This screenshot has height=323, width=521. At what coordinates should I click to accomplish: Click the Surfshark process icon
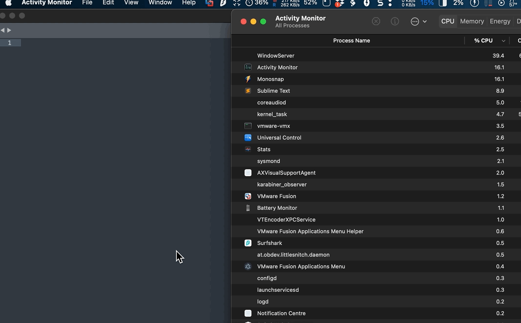point(248,243)
